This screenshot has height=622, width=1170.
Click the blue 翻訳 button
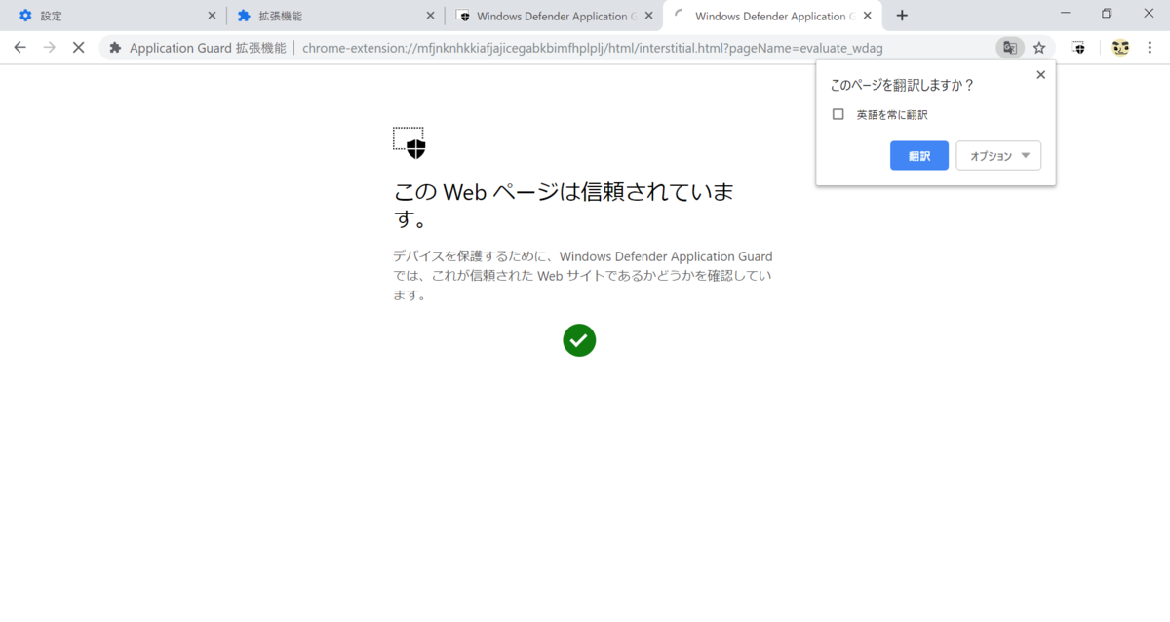coord(918,156)
